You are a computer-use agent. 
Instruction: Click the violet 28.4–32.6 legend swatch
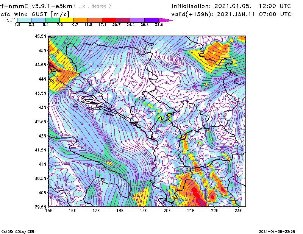click(151, 20)
